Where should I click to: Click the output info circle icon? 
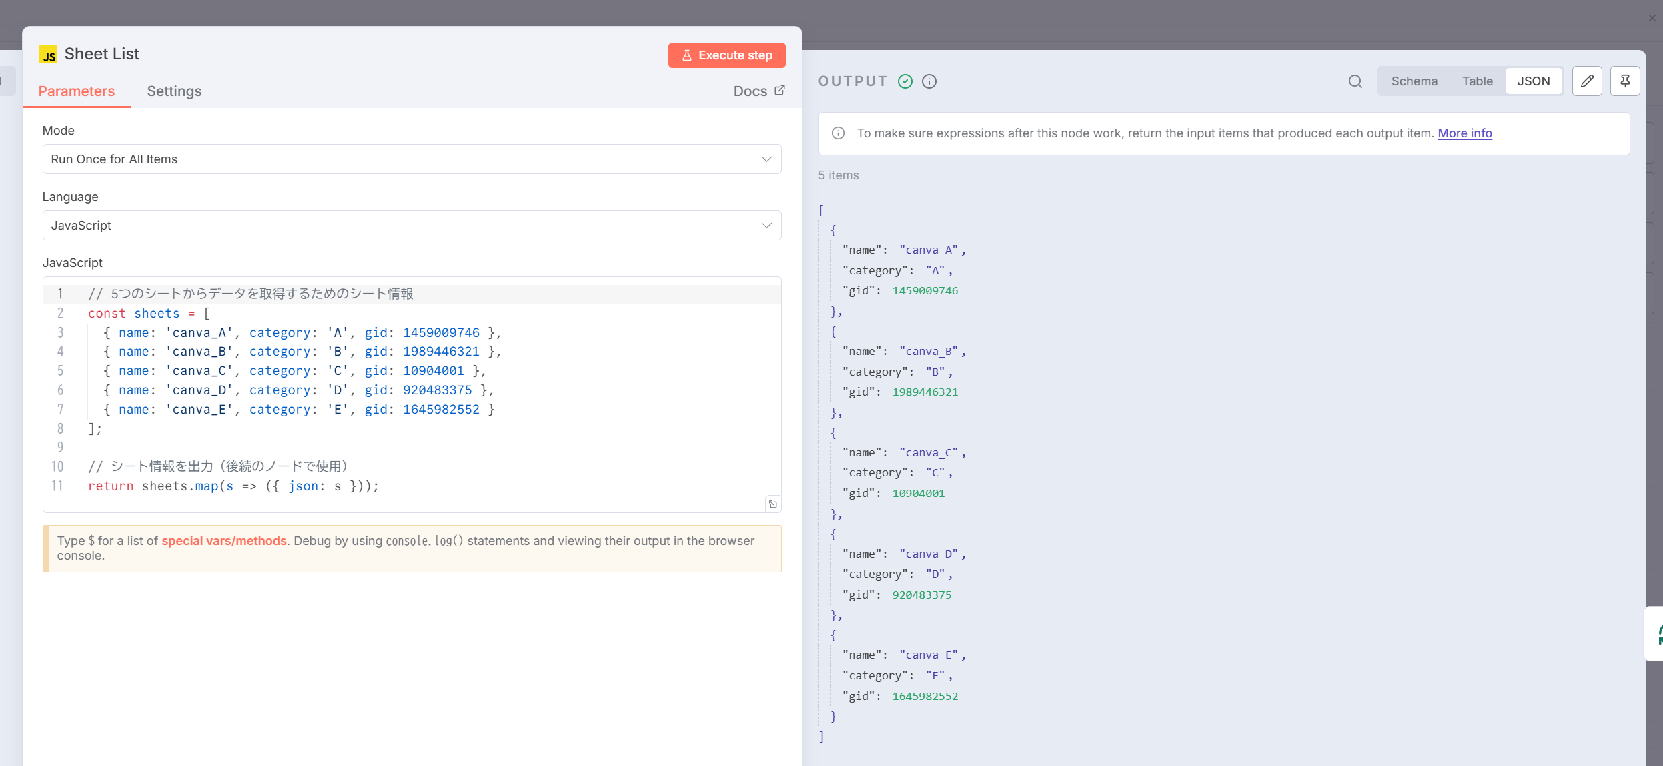point(929,81)
